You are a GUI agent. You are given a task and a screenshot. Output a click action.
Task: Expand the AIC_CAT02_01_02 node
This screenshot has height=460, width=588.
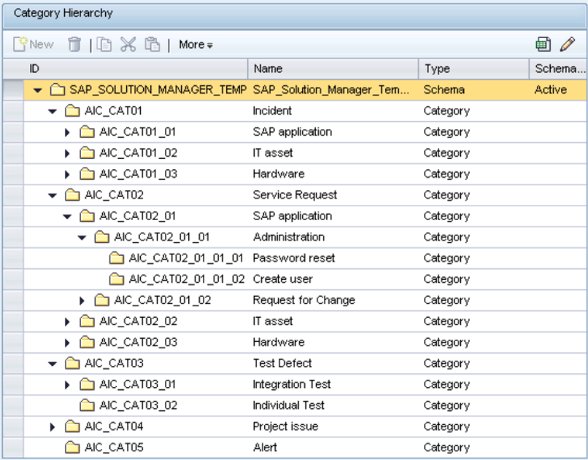tap(82, 300)
